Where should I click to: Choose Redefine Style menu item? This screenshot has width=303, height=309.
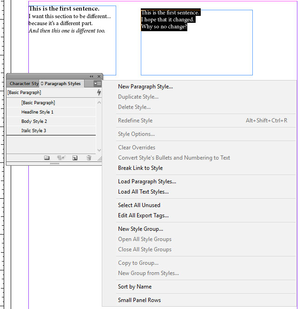click(135, 121)
